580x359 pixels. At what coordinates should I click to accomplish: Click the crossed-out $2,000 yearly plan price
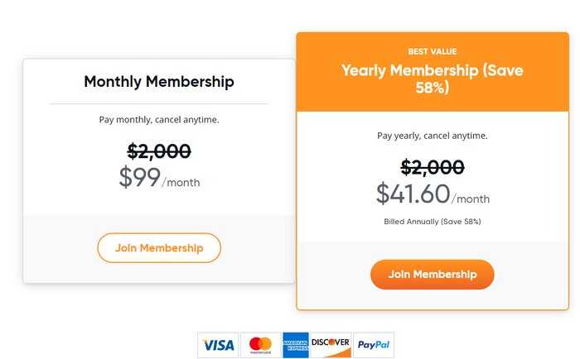[433, 167]
